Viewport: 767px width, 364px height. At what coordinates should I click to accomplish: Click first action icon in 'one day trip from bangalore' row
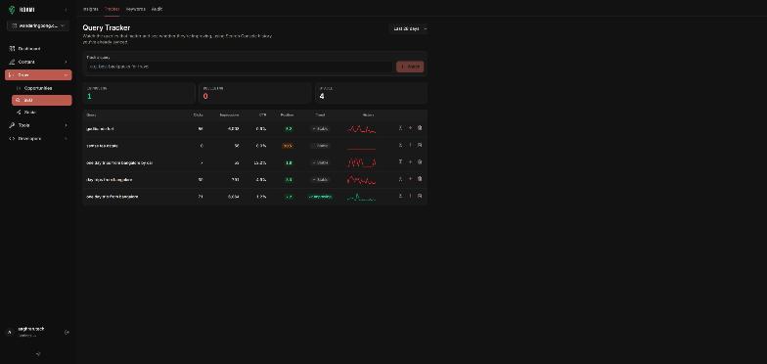pos(400,196)
